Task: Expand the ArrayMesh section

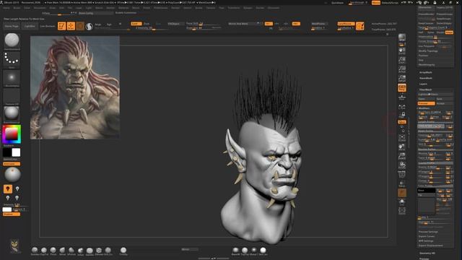Action: 426,72
